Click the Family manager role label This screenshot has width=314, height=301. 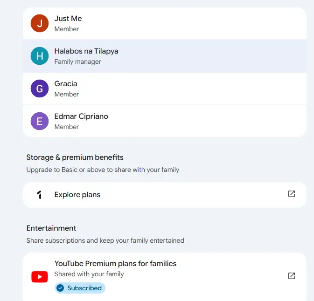78,62
